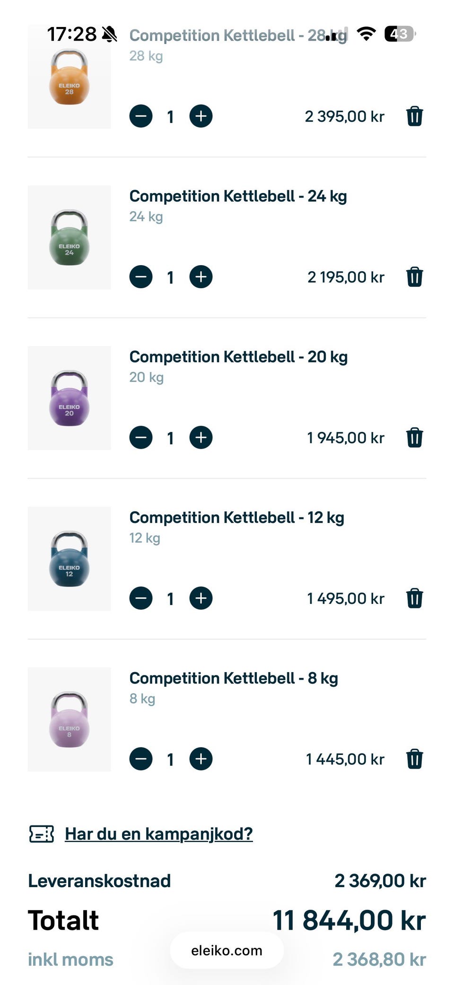Increase quantity of 28 kg kettlebell

pyautogui.click(x=201, y=116)
